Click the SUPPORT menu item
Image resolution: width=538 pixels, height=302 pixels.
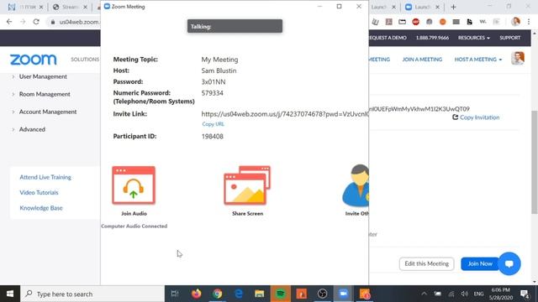(x=510, y=38)
